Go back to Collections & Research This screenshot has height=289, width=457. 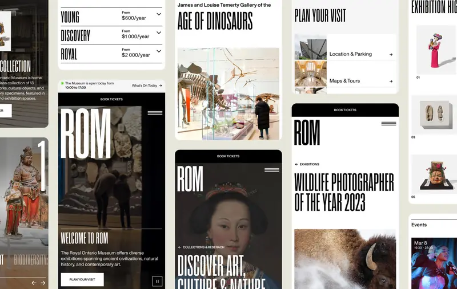pyautogui.click(x=201, y=247)
